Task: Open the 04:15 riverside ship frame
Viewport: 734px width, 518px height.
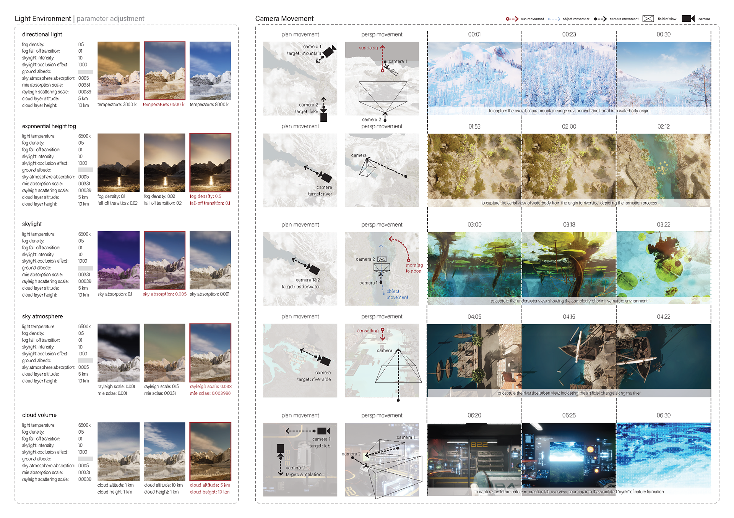Action: coord(569,360)
